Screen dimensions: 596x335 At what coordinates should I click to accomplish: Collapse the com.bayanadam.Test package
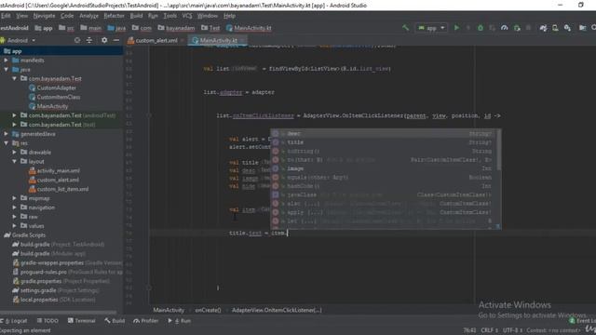pyautogui.click(x=15, y=78)
